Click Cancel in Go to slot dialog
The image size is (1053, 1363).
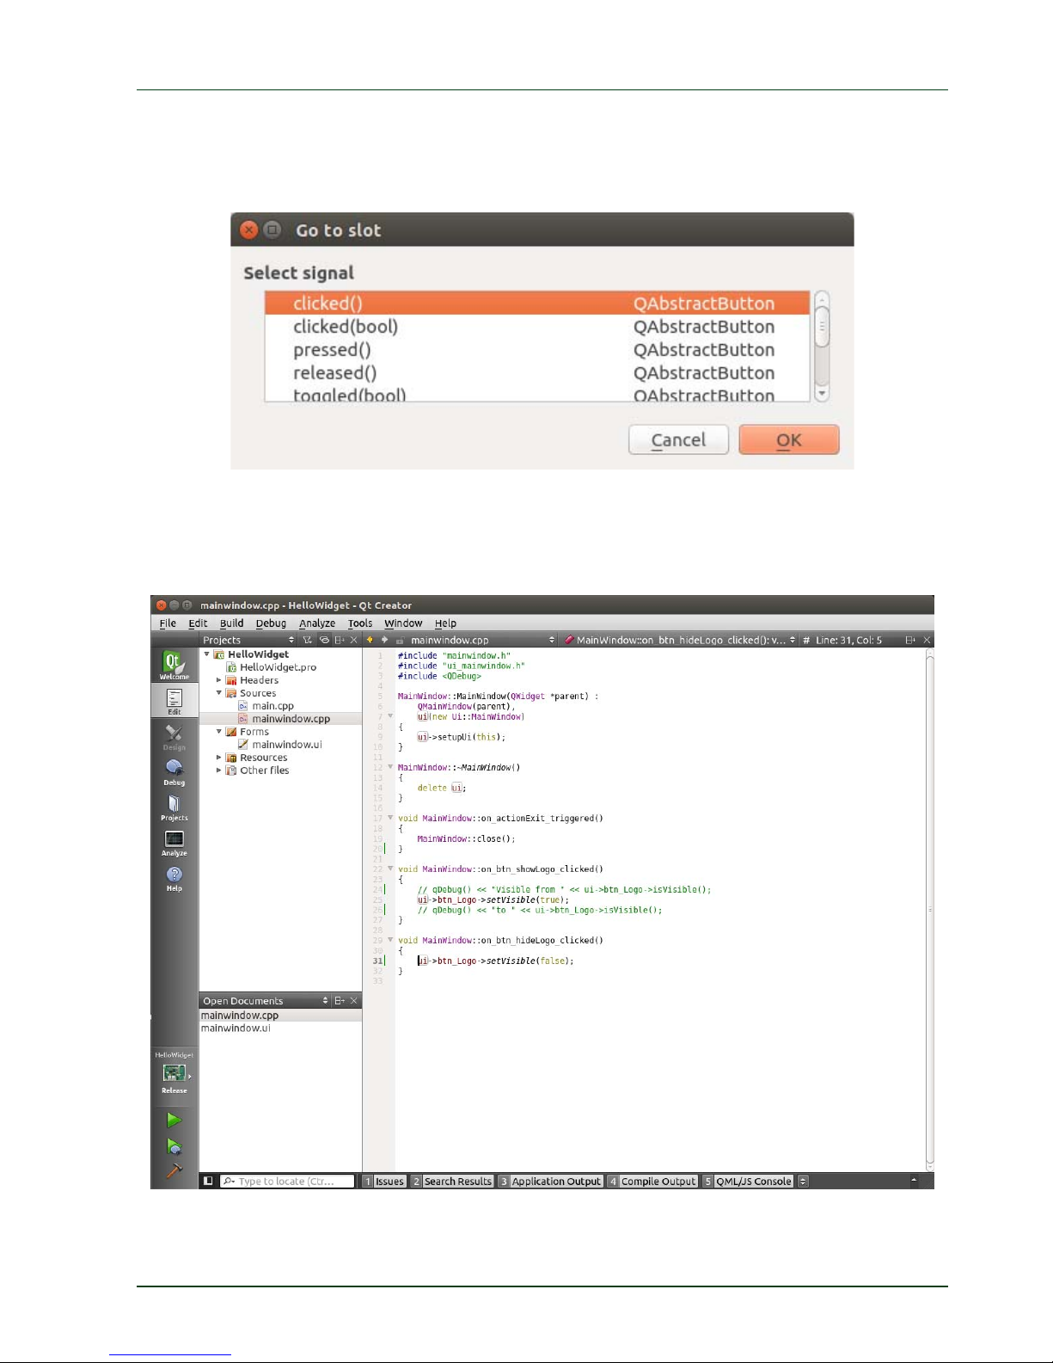point(678,440)
